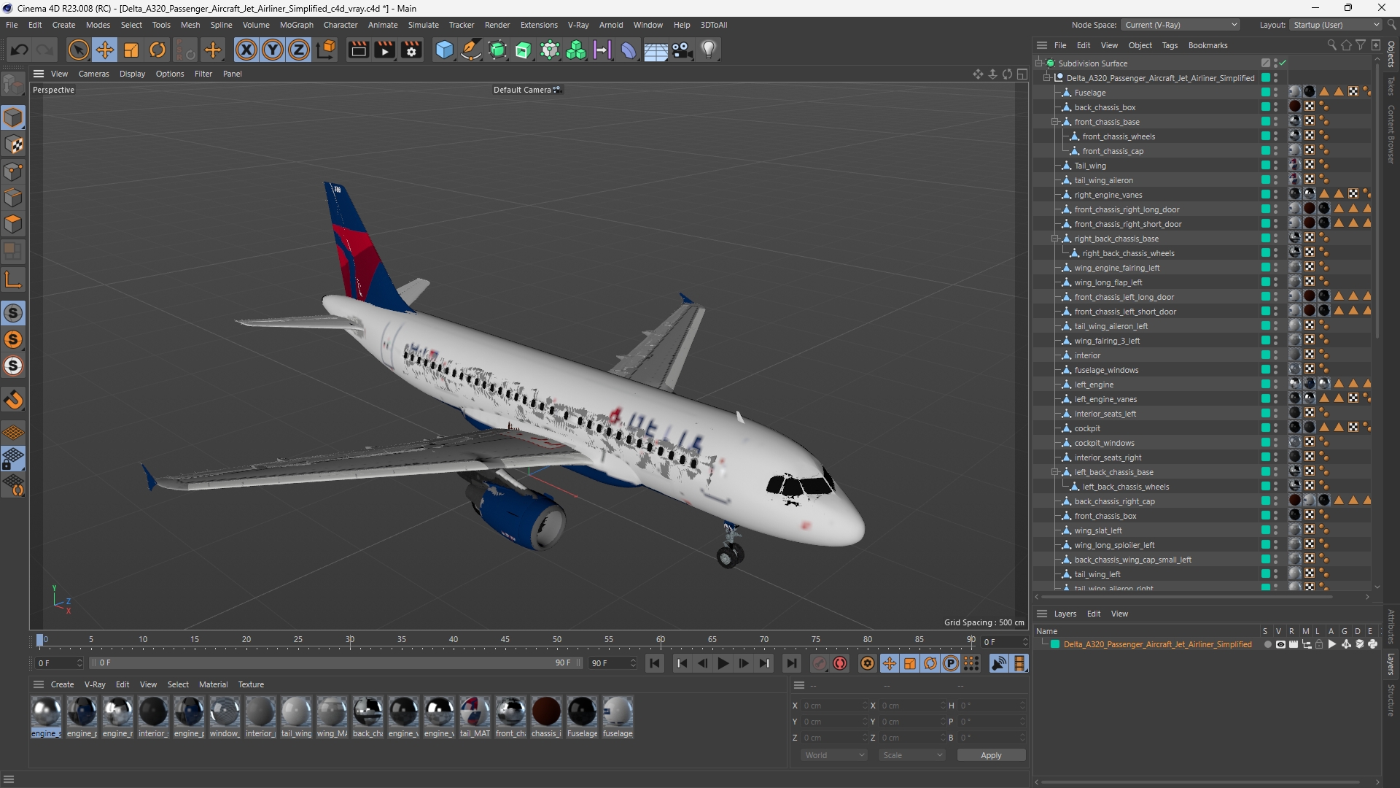Select Delta_A320 layer name in Layers
This screenshot has height=788, width=1400.
[x=1157, y=644]
